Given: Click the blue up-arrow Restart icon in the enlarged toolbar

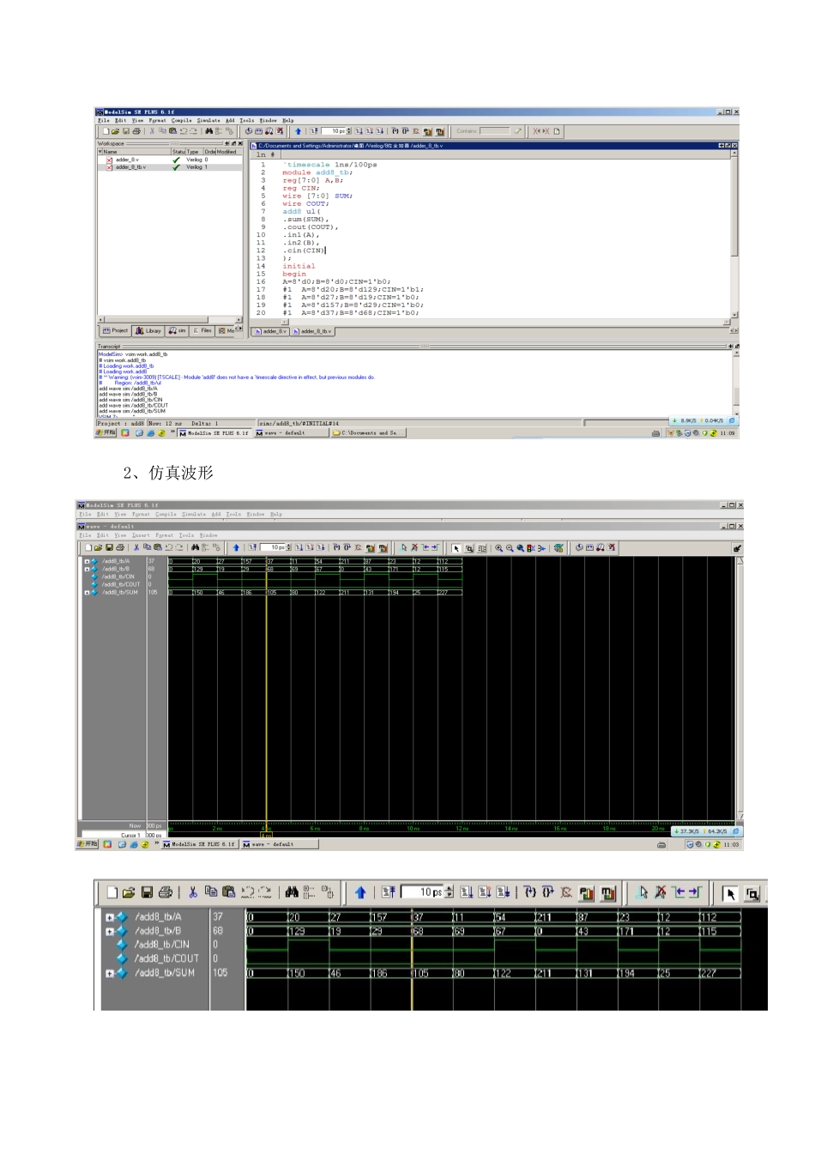Looking at the screenshot, I should tap(360, 892).
